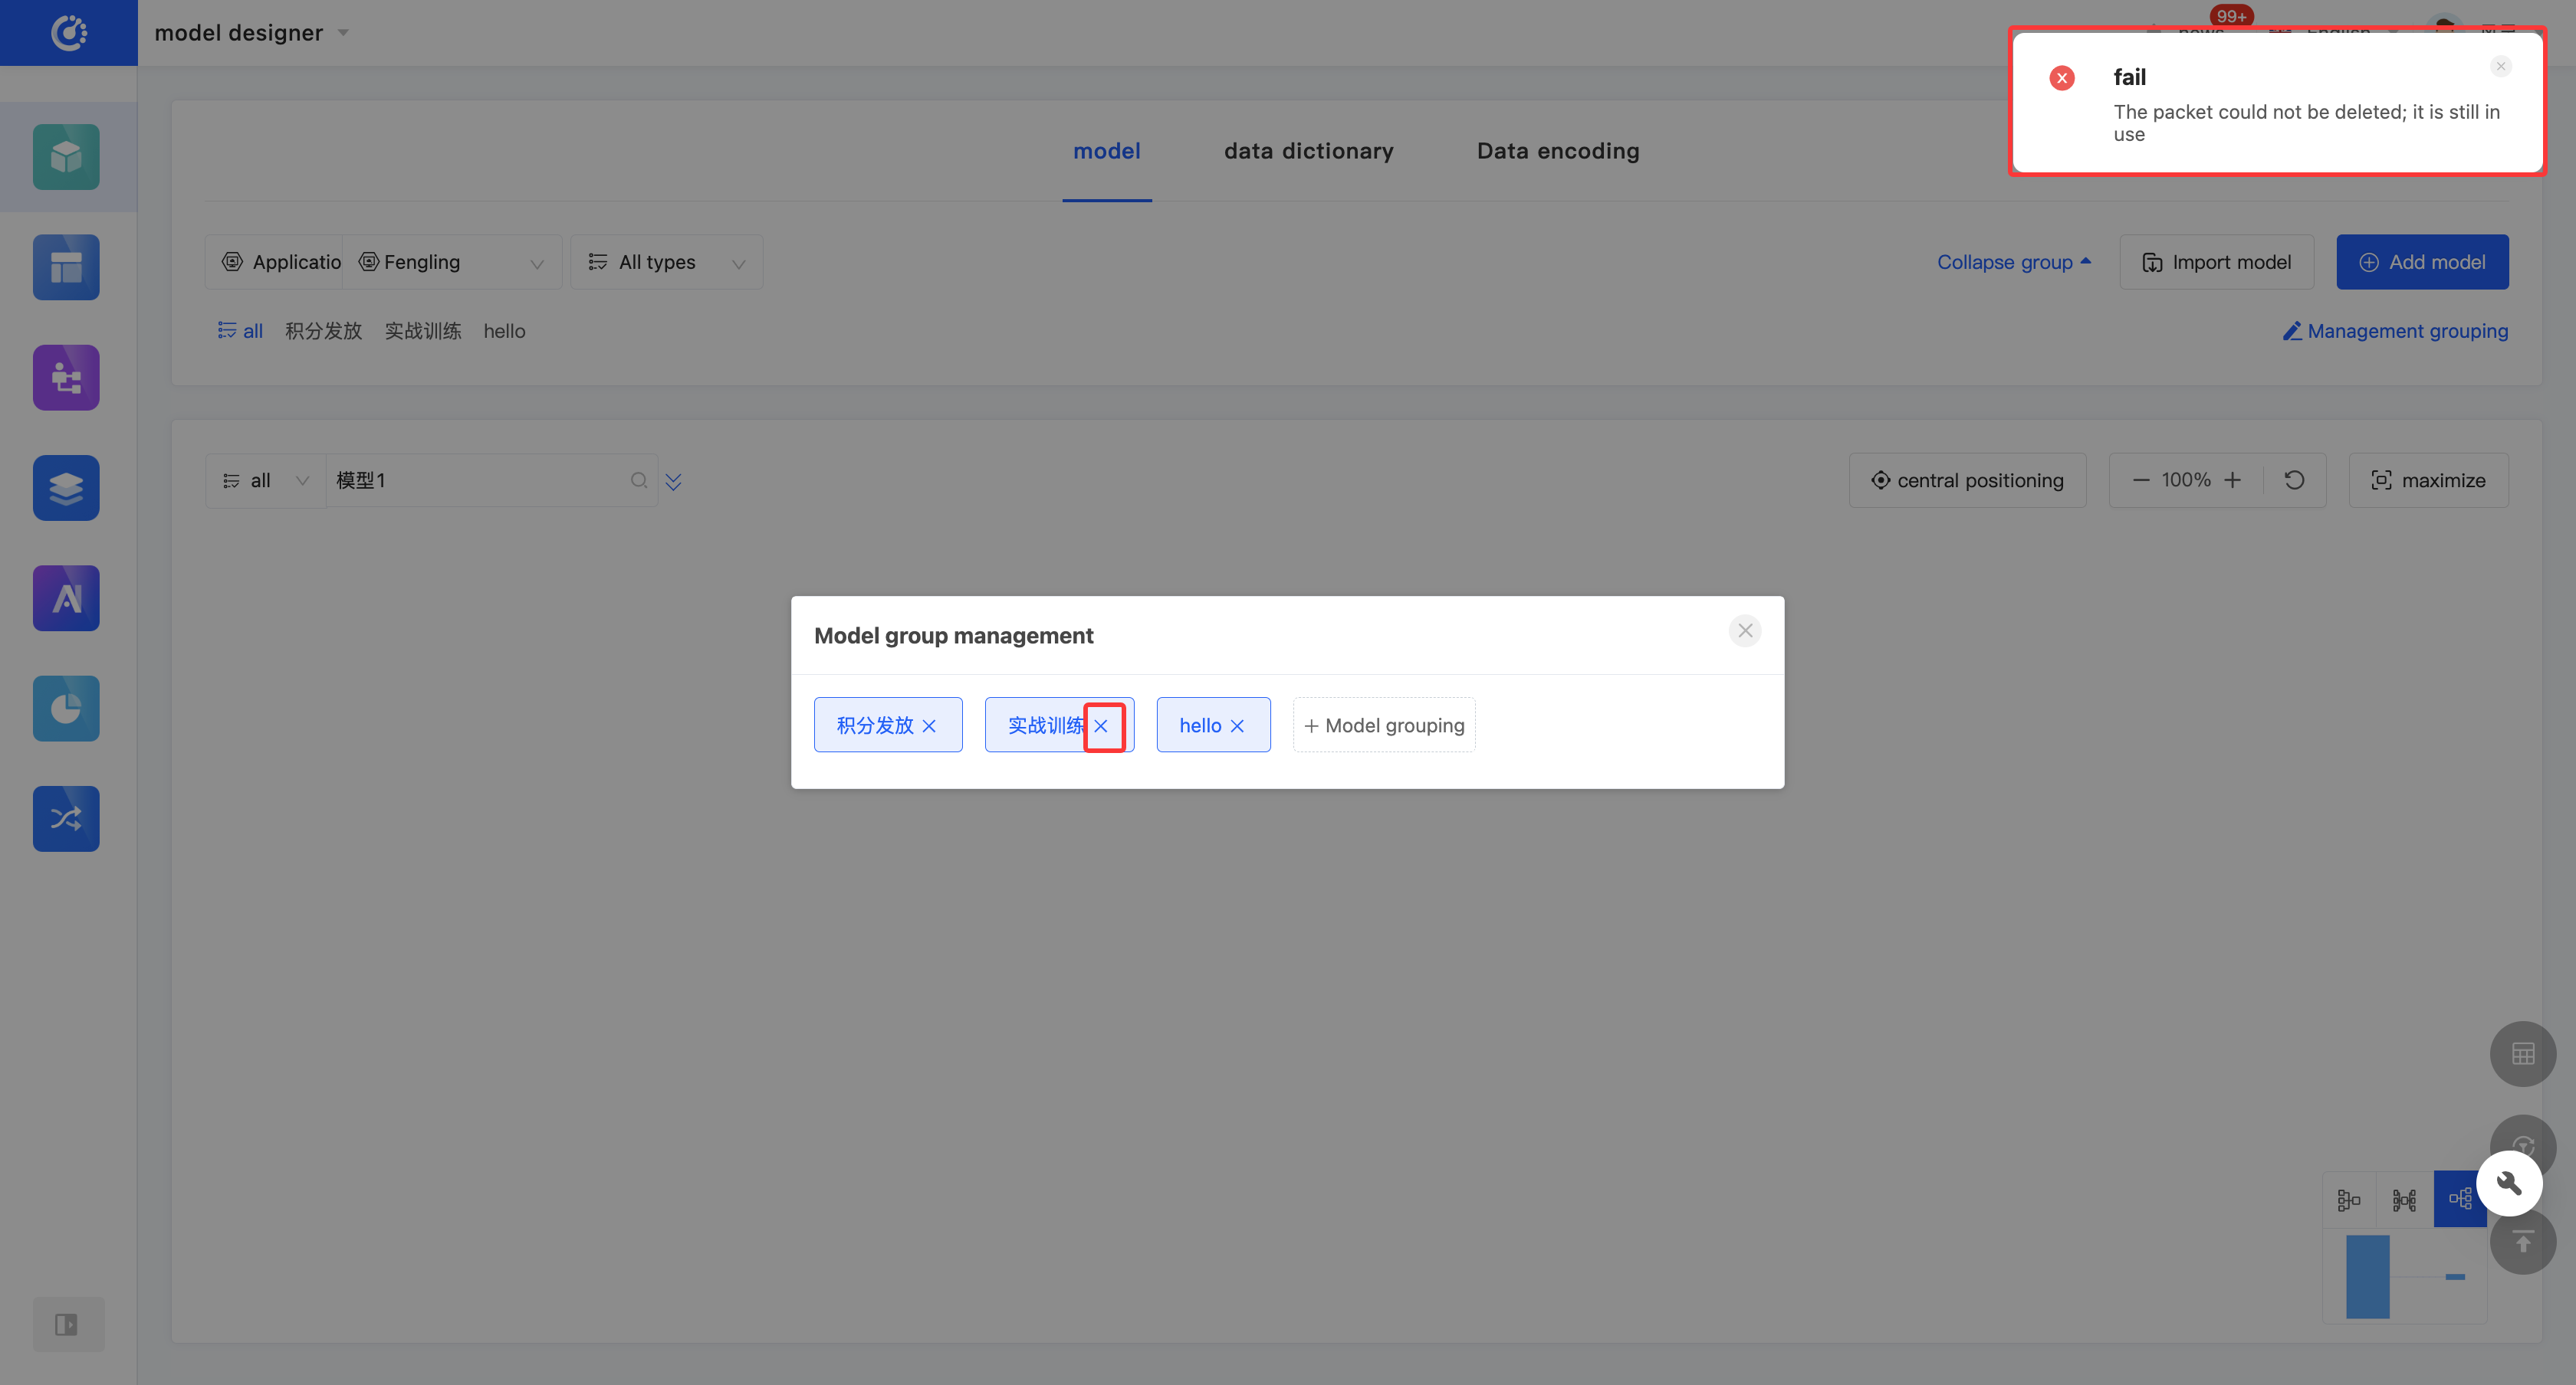Switch to the Data encoding tab
The width and height of the screenshot is (2576, 1385).
coord(1558,151)
